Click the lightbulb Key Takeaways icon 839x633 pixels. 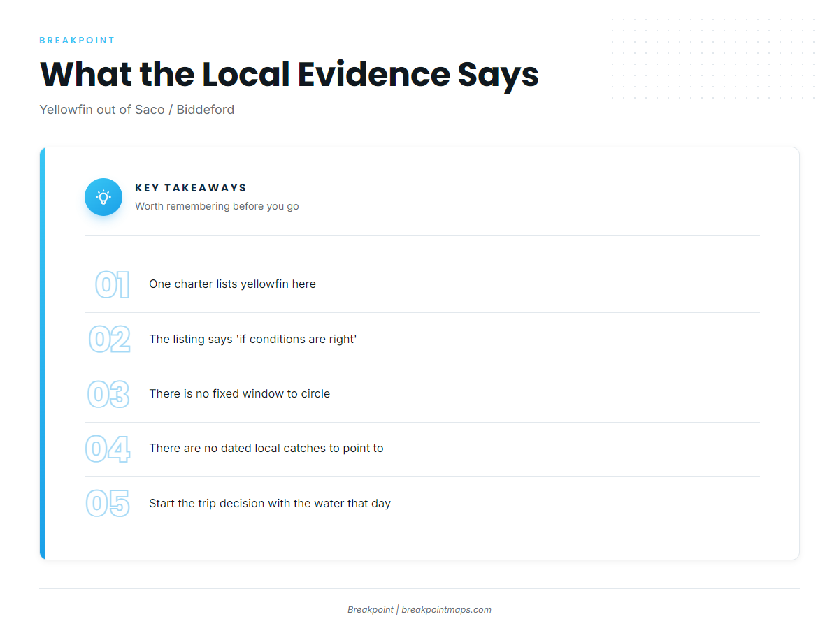point(103,197)
